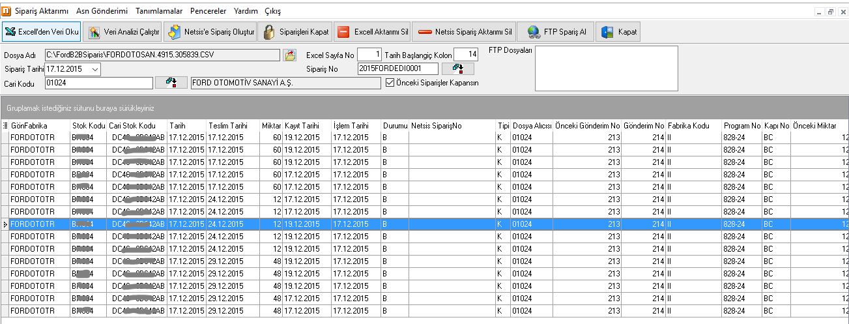Screen dimensions: 849x324
Task: Click the Excell'den Veri Oku toolbar button
Action: [42, 31]
